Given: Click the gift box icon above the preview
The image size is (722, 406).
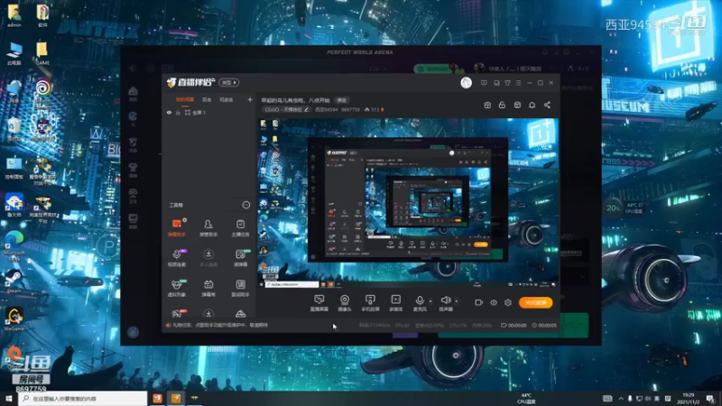Looking at the screenshot, I should pos(487,105).
